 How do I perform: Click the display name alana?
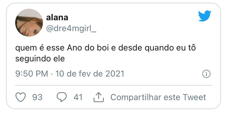[x=57, y=18]
